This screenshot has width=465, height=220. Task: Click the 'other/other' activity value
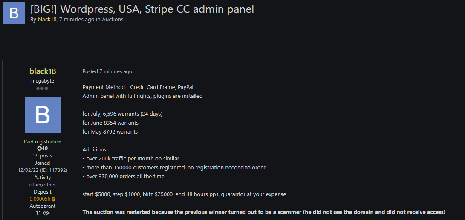tap(43, 185)
